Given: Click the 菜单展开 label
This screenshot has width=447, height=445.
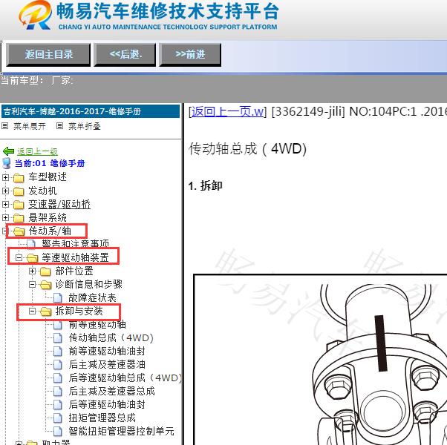Looking at the screenshot, I should point(30,126).
